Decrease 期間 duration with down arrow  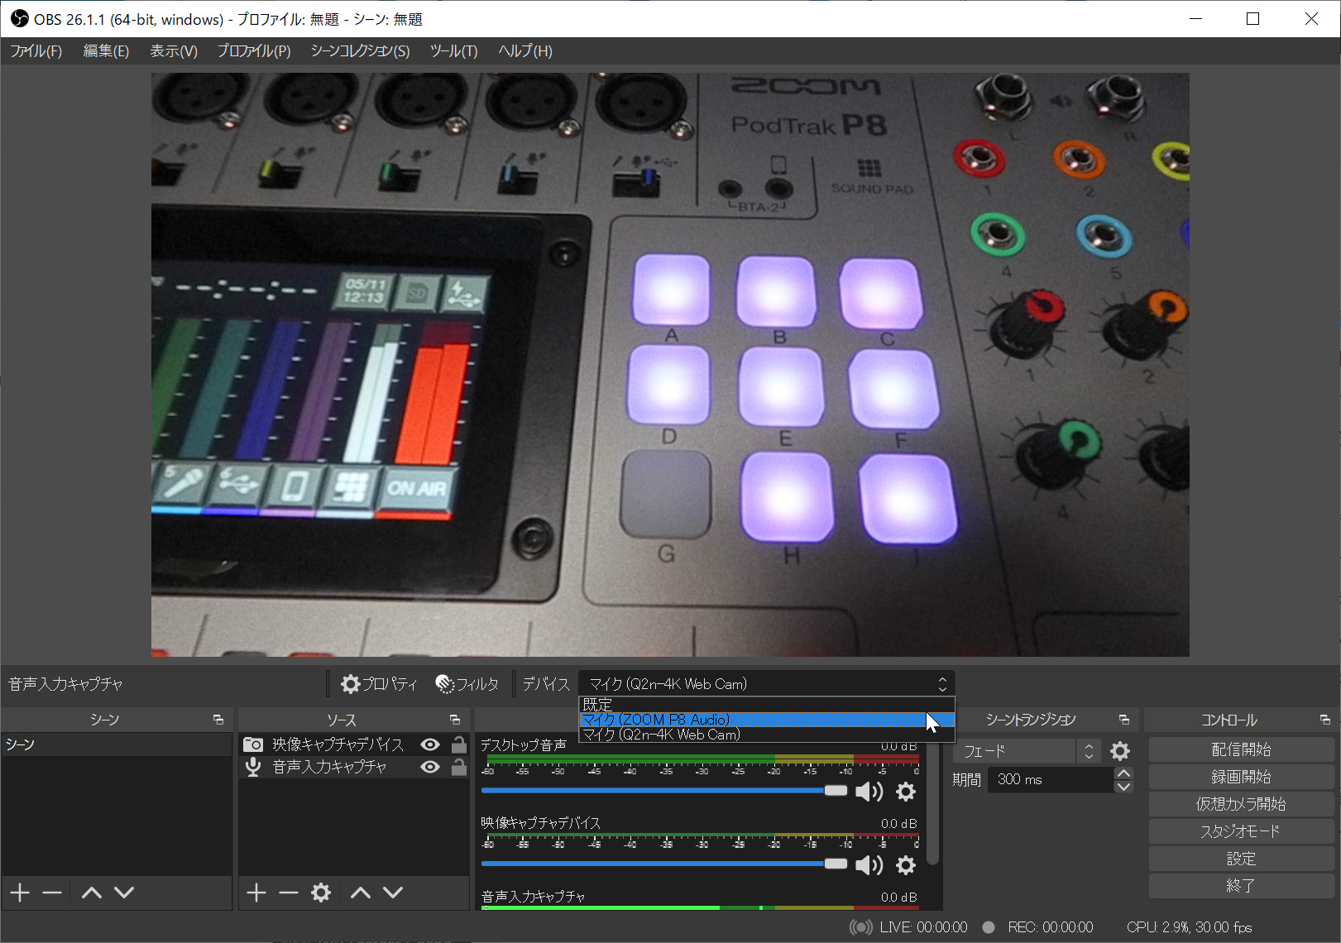(x=1123, y=786)
